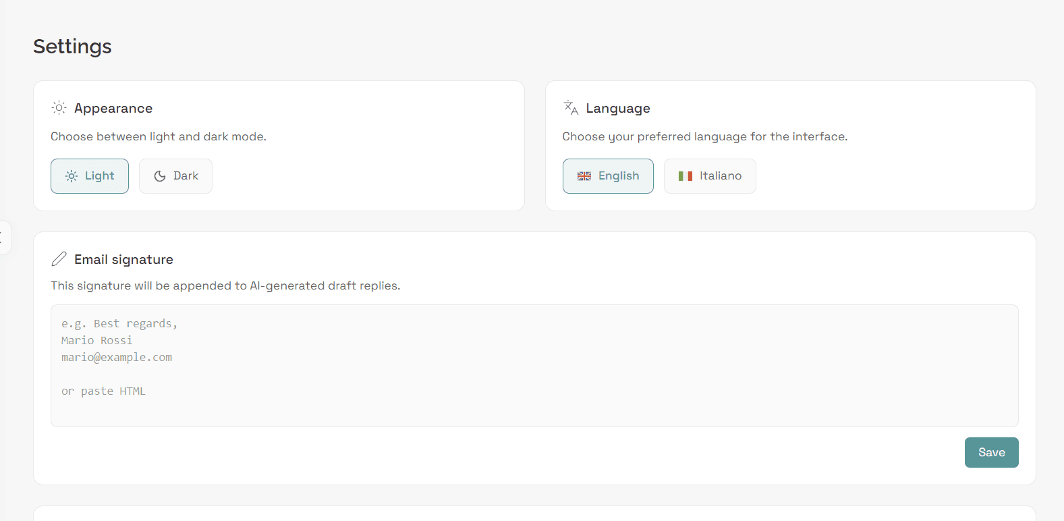This screenshot has height=521, width=1064.
Task: Click the Email signature heading
Action: pos(123,259)
